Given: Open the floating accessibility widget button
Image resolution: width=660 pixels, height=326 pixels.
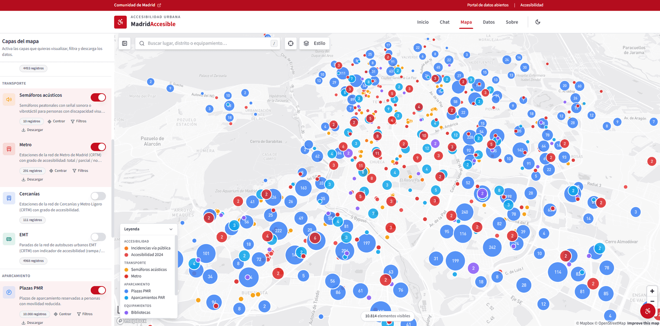Looking at the screenshot, I should coord(648,311).
